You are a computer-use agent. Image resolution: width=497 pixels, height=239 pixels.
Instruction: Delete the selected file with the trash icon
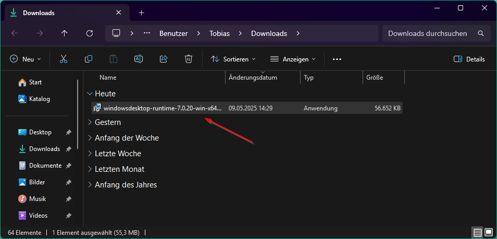point(189,59)
